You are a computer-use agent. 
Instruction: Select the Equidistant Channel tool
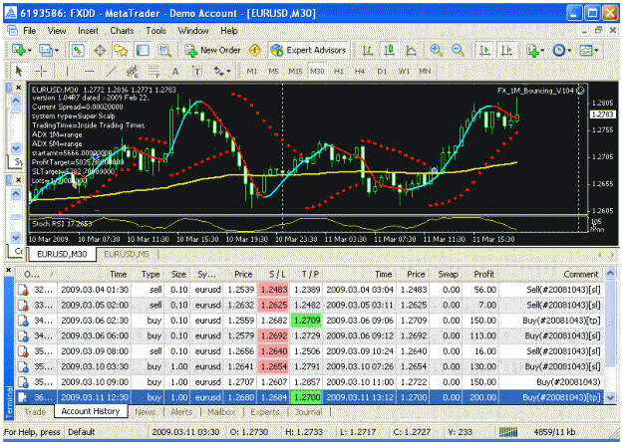pyautogui.click(x=132, y=72)
